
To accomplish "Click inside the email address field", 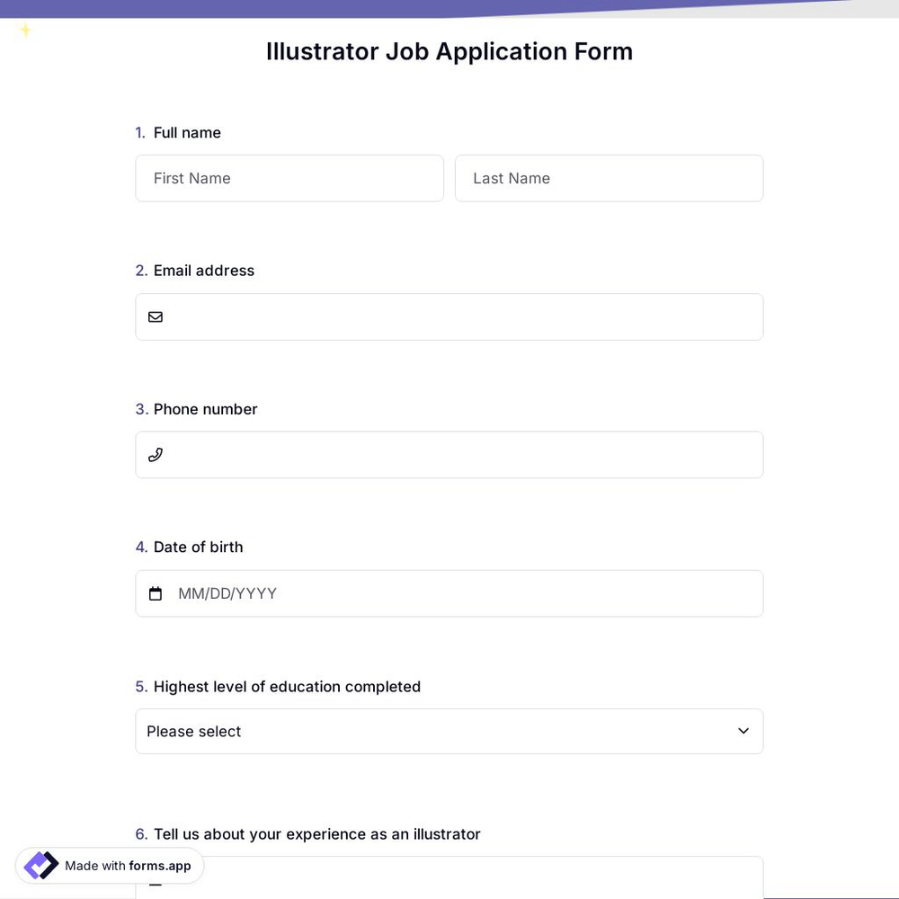I will pyautogui.click(x=449, y=316).
